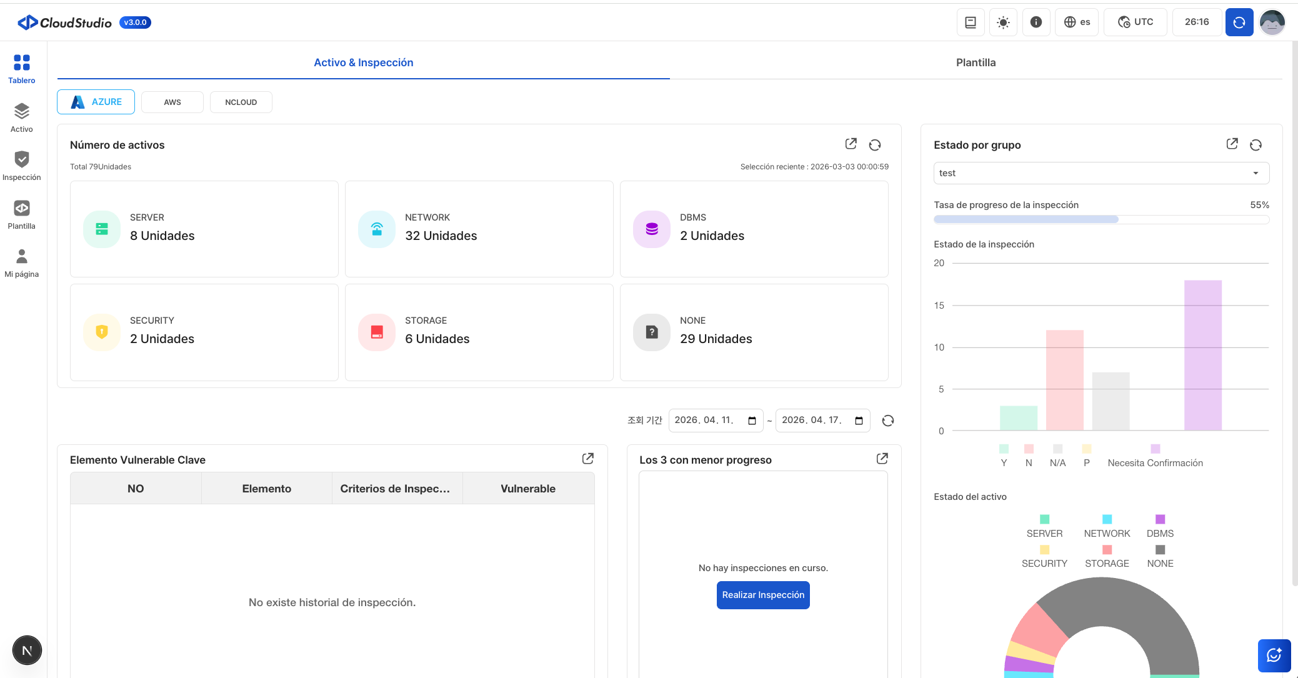The width and height of the screenshot is (1298, 678).
Task: Select the NCLOUD provider button
Action: coord(241,102)
